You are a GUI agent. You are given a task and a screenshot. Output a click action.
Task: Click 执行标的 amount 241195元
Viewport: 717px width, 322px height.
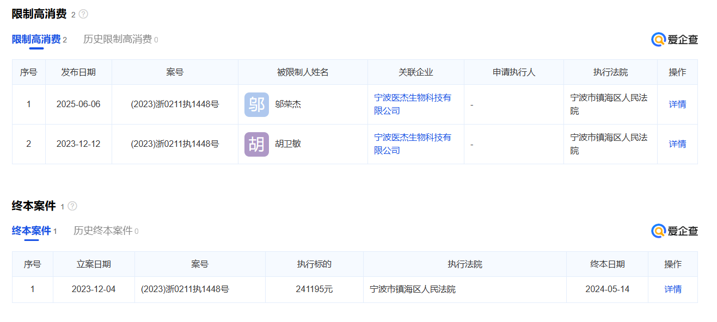tap(314, 289)
